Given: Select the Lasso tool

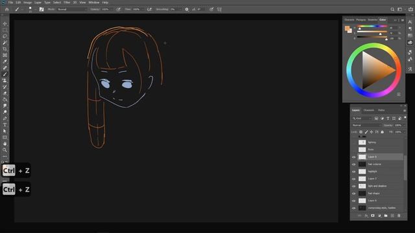Looking at the screenshot, I should pyautogui.click(x=5, y=36).
